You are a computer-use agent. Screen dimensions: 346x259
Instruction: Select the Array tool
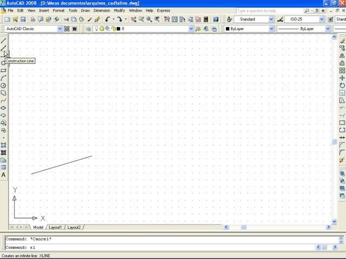click(342, 71)
